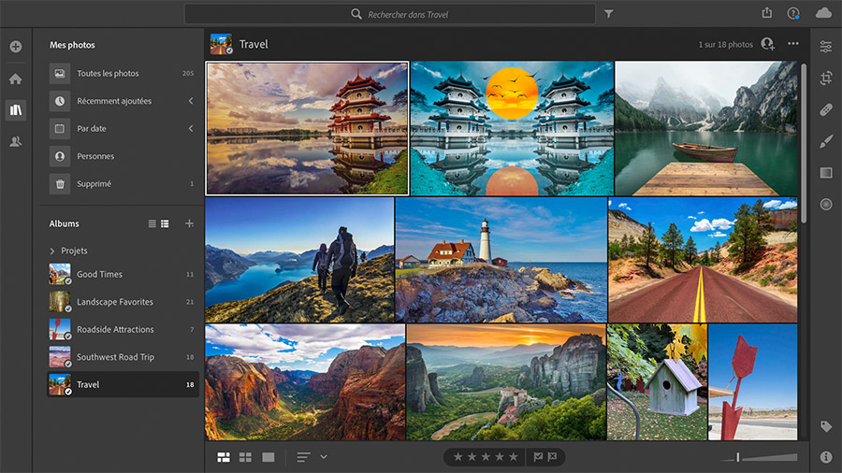The image size is (842, 473).
Task: Select the lighthouse photo thumbnail
Action: pos(500,259)
